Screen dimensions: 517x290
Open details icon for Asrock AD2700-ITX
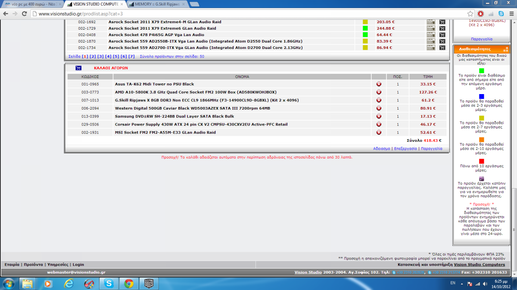coord(431,48)
